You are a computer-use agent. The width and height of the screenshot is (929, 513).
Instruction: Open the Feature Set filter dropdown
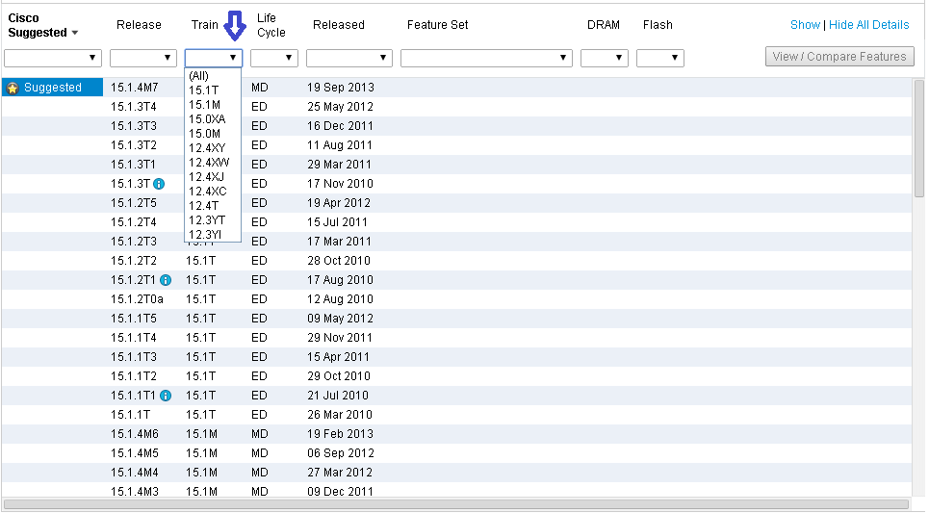(486, 58)
